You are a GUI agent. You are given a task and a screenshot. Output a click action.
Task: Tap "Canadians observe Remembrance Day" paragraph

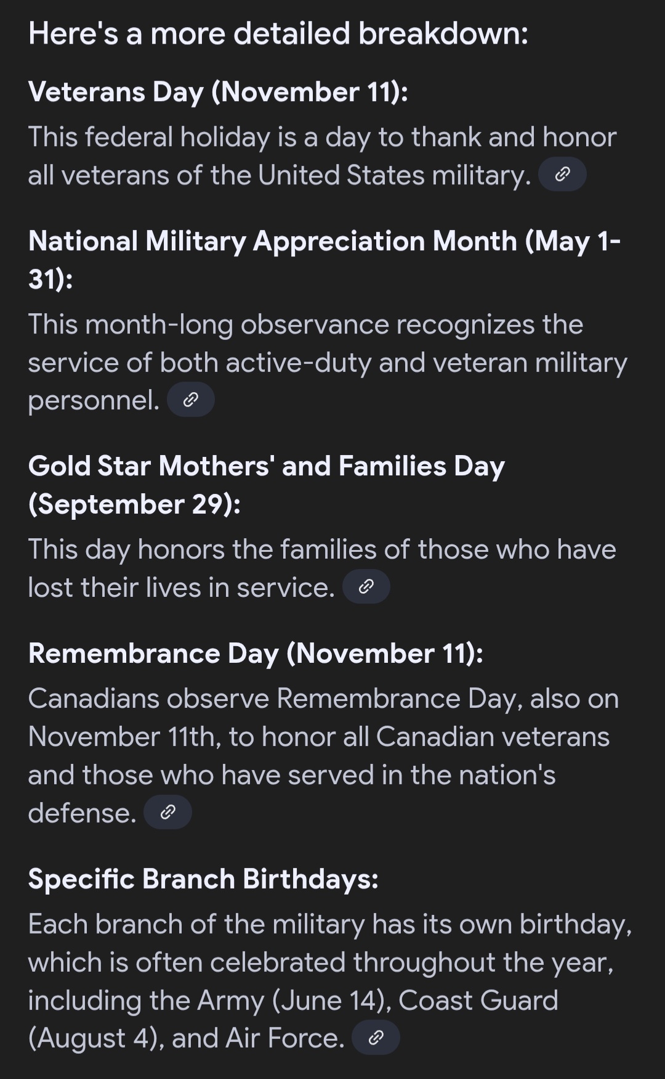point(323,755)
